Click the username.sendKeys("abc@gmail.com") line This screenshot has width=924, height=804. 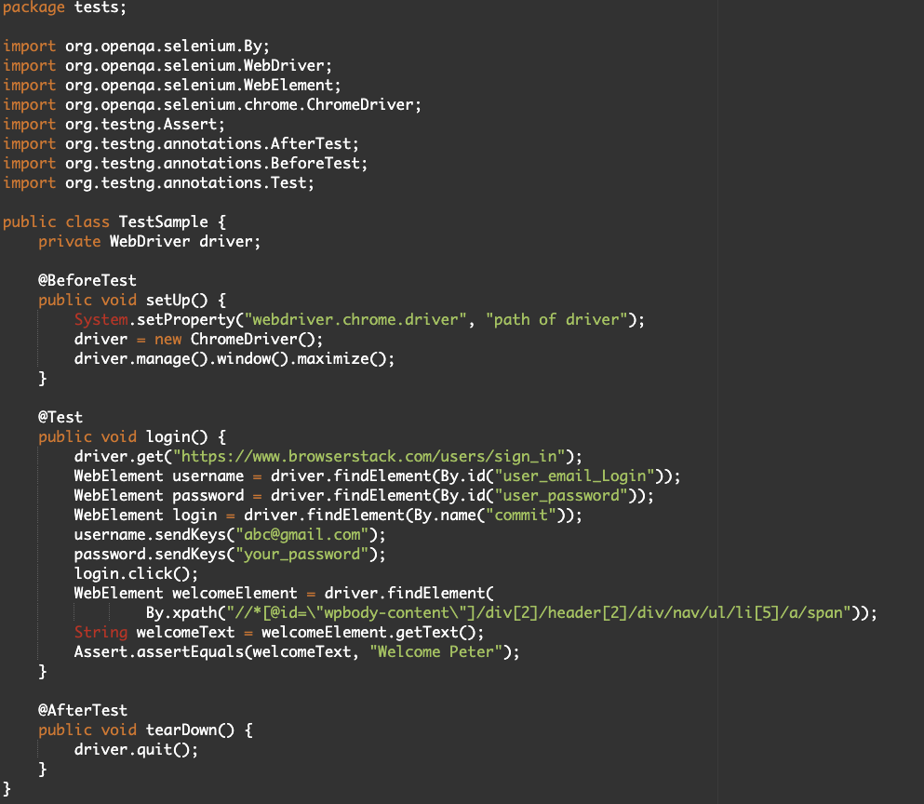(x=230, y=535)
